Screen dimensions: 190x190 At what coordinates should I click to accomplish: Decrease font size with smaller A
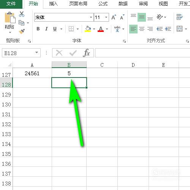[x=122, y=17]
